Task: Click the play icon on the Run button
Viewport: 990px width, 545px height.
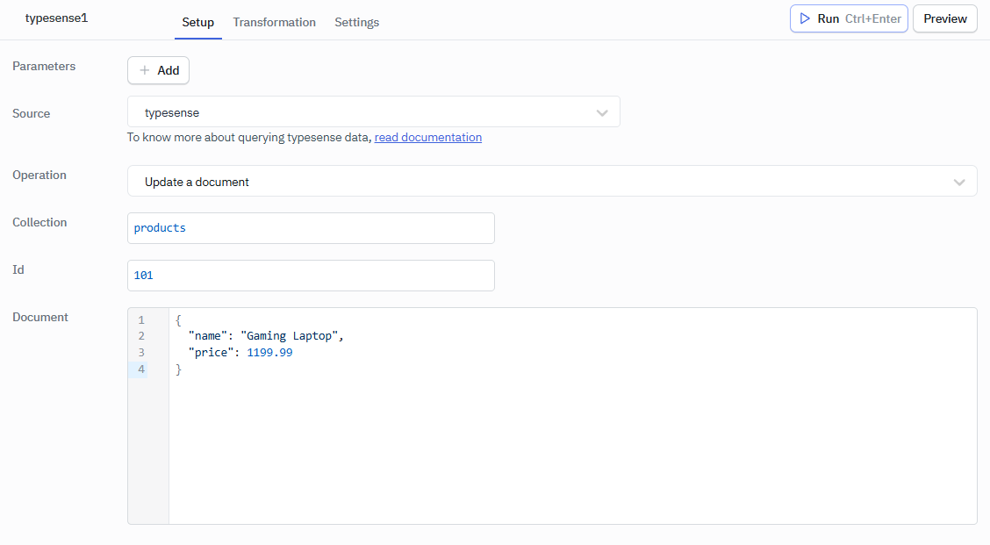Action: tap(805, 18)
